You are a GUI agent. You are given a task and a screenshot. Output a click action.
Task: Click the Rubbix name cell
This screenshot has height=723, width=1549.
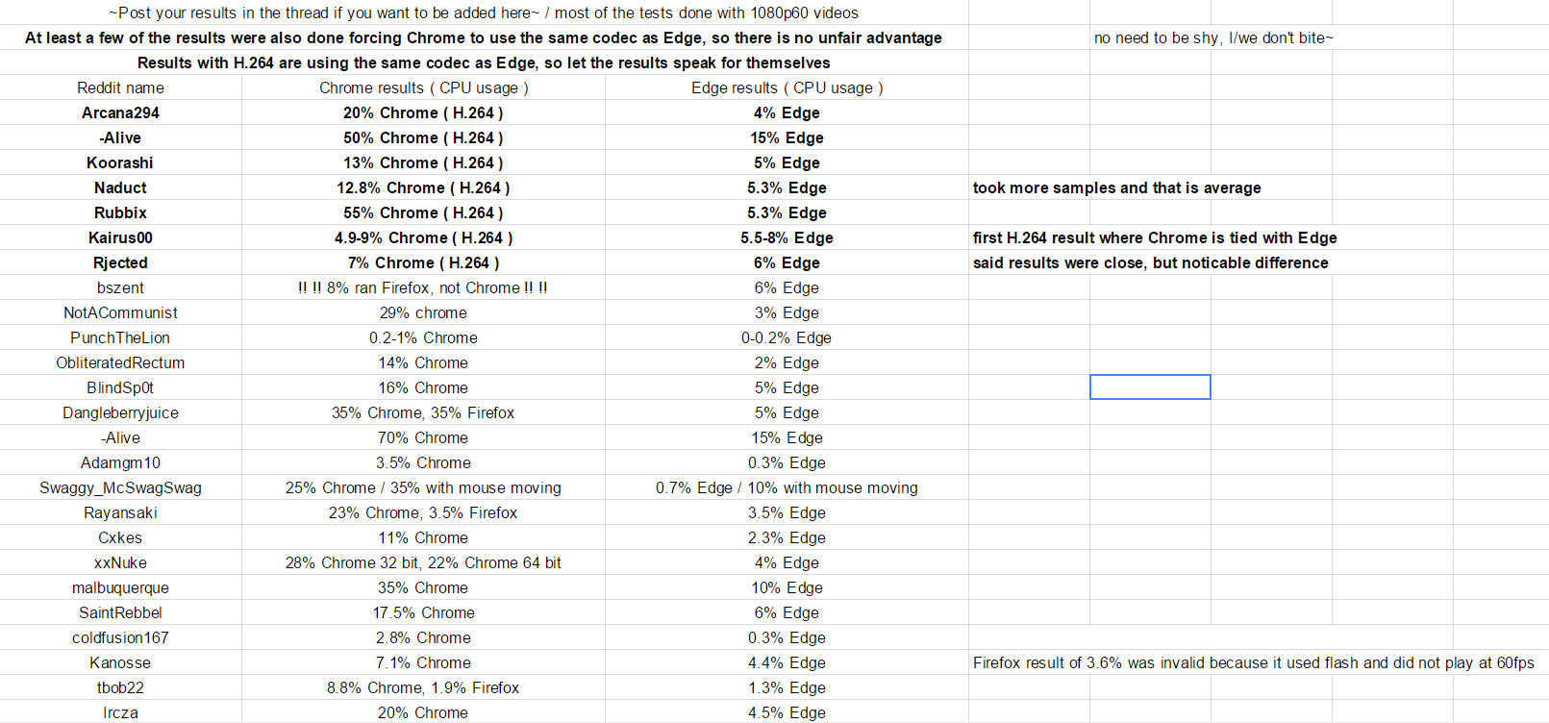[120, 212]
